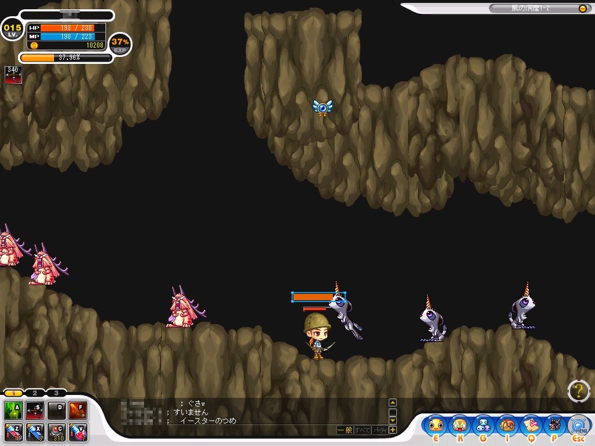595x446 pixels.
Task: Click the chat message すいません
Action: coord(191,412)
